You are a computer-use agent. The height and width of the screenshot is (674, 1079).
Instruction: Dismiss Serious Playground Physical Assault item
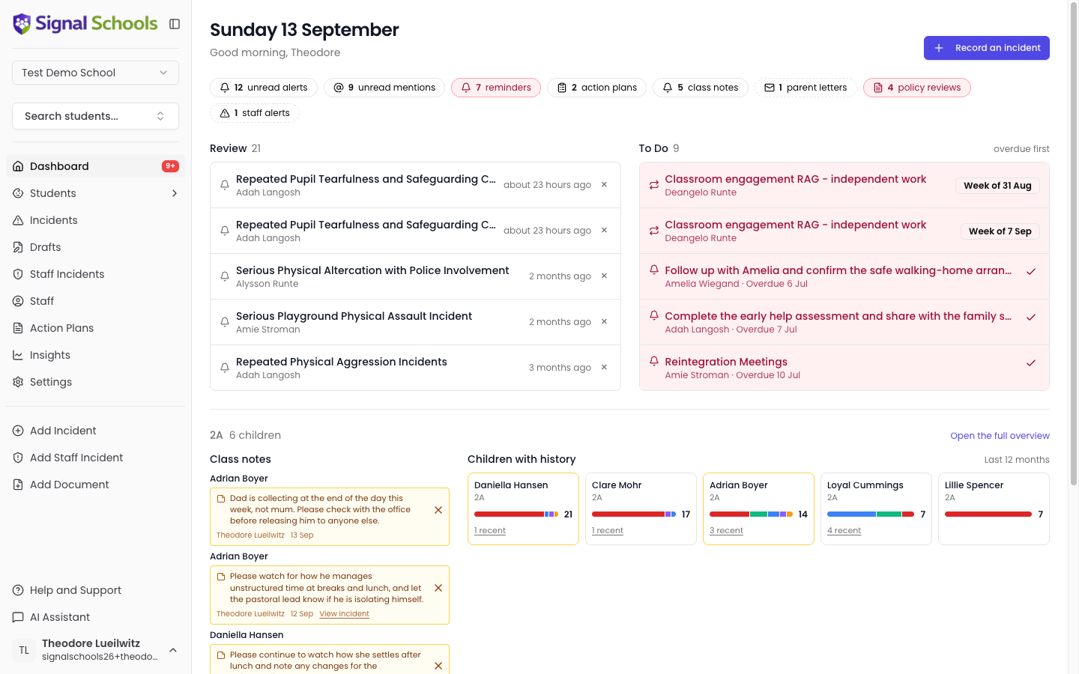coord(604,322)
